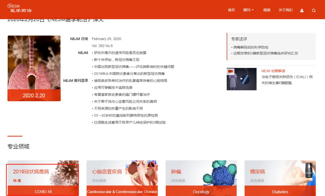Click the NEJM 期刊荟萃 label
This screenshot has width=325, height=196.
[x=76, y=81]
